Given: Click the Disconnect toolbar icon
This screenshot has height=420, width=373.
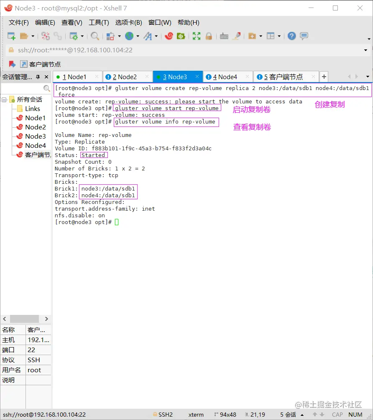Looking at the screenshot, I should tap(46, 36).
